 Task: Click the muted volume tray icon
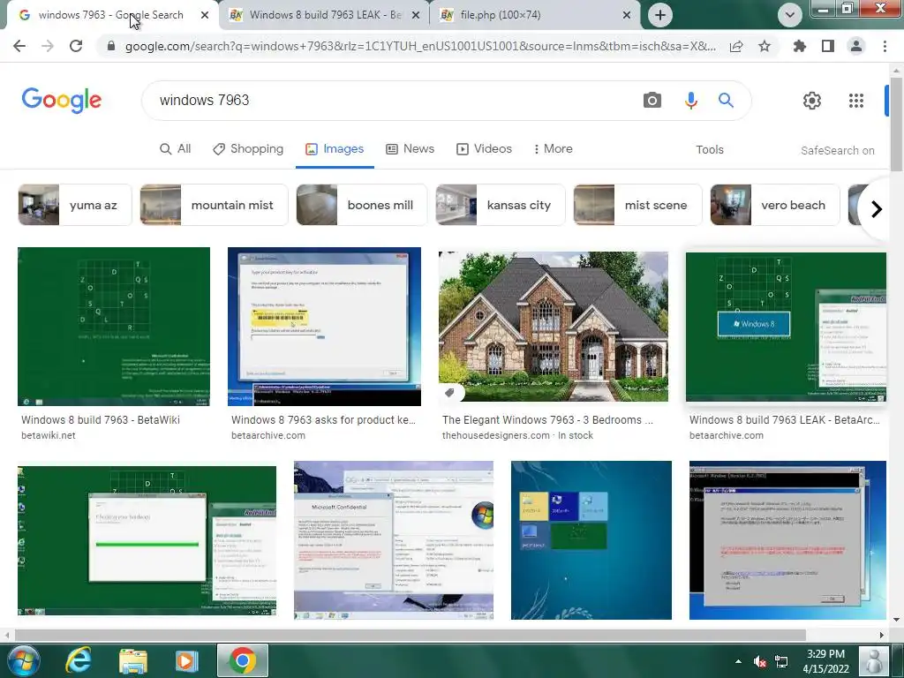759,661
